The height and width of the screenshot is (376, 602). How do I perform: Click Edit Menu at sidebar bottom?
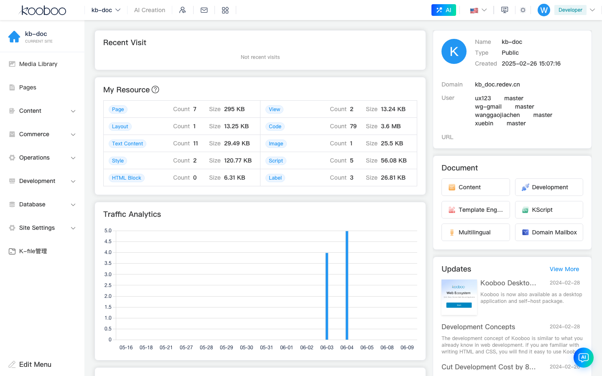point(30,364)
